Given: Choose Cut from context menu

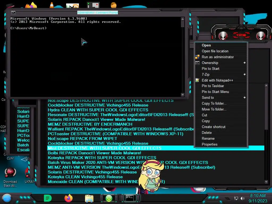Looking at the screenshot, I should tap(221, 115).
